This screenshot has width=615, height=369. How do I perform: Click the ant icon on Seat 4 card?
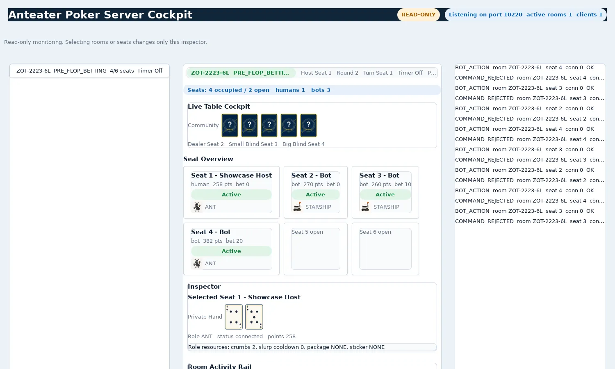point(197,263)
